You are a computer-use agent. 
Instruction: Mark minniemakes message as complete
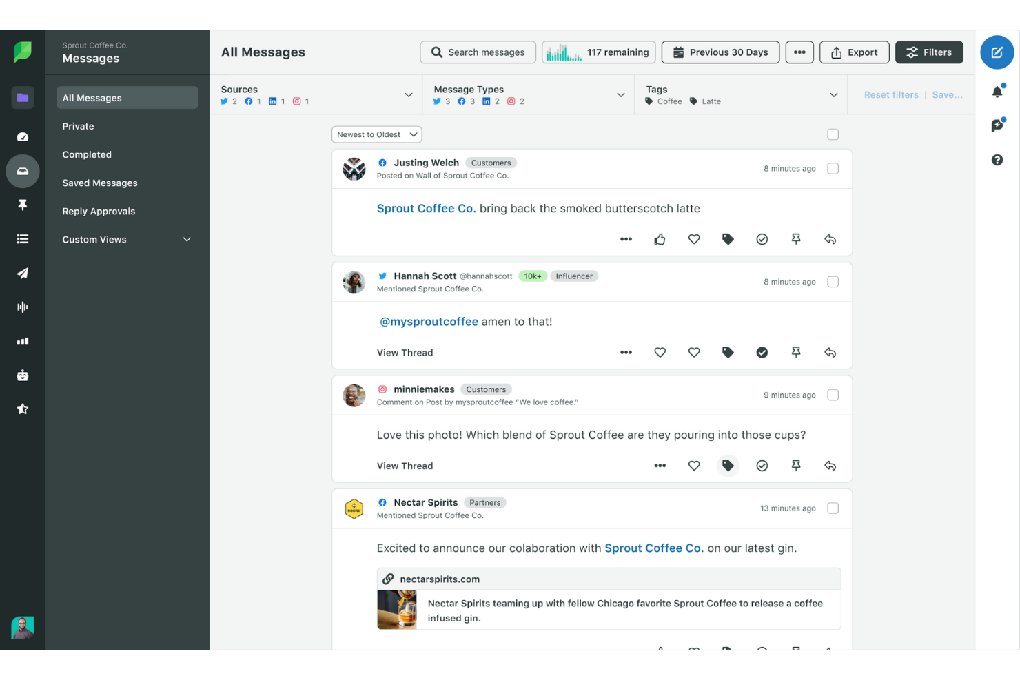click(x=762, y=466)
